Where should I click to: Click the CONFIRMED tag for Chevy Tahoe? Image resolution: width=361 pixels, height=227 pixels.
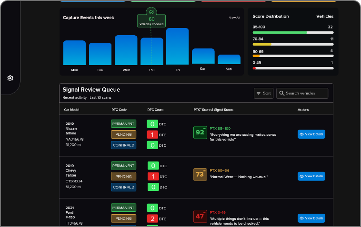pyautogui.click(x=123, y=187)
